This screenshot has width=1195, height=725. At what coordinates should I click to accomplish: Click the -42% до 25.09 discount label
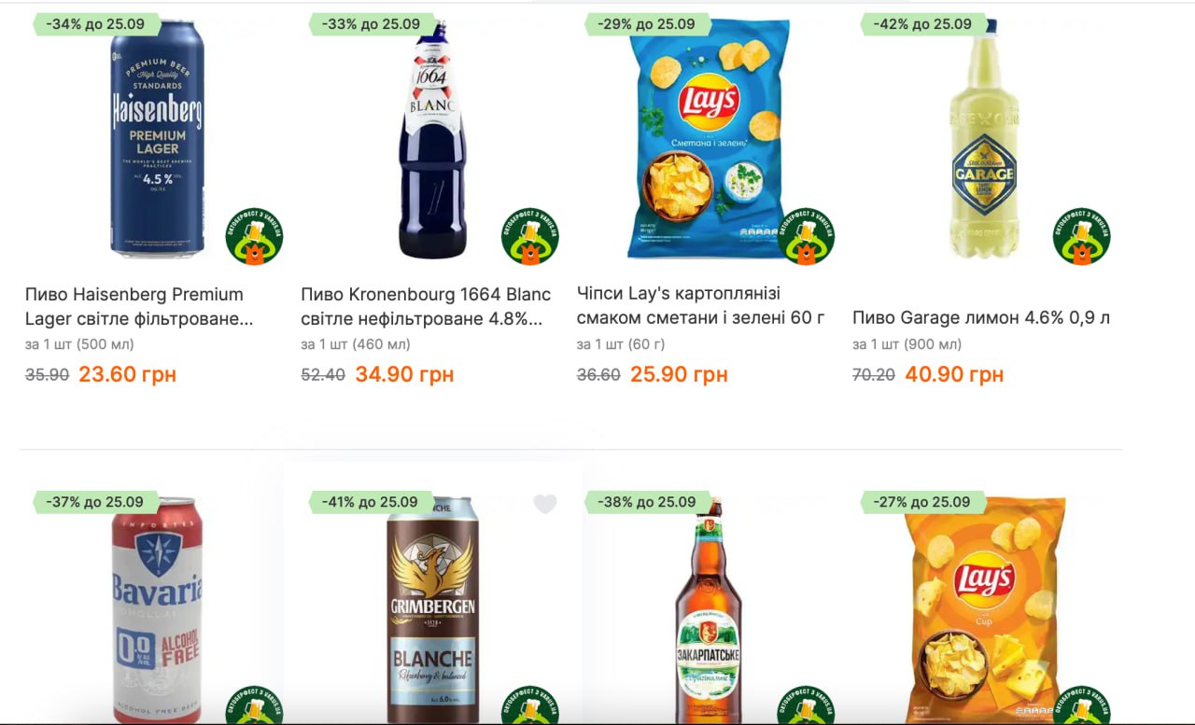point(922,24)
